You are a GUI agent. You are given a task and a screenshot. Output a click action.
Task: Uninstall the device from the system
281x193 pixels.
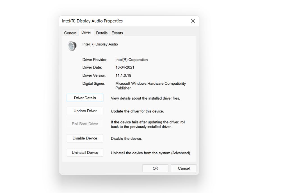tap(85, 152)
